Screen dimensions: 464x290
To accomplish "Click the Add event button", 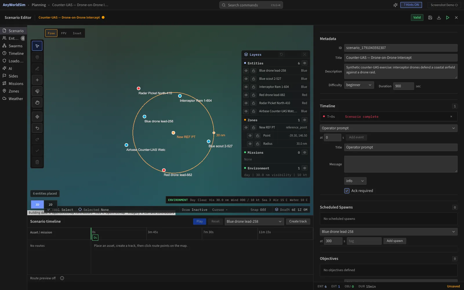I will point(356,137).
